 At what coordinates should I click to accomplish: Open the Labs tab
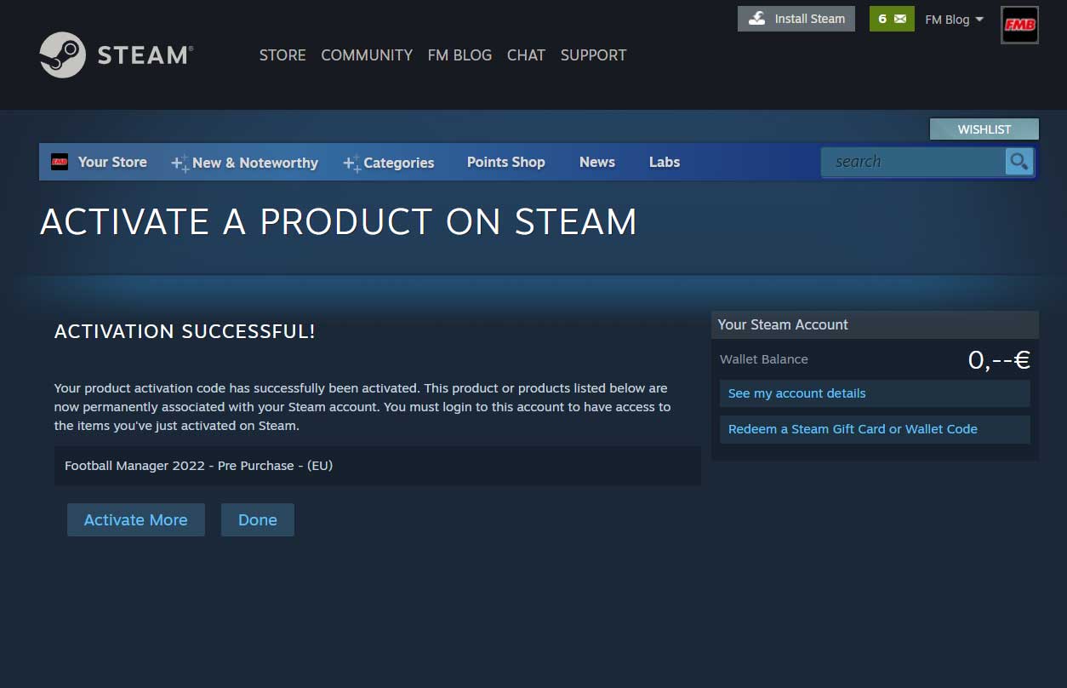pyautogui.click(x=665, y=162)
